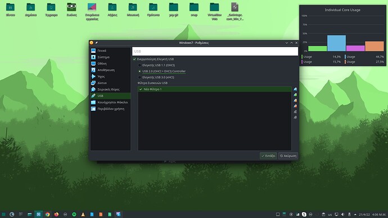
Task: Select the Επιφάνεια εργασίας desktop icon
Action: click(x=92, y=11)
